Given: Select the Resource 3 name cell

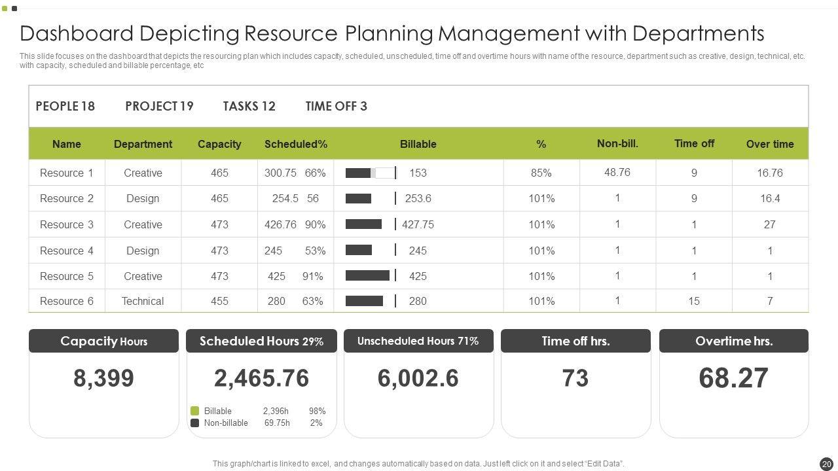Looking at the screenshot, I should 67,225.
